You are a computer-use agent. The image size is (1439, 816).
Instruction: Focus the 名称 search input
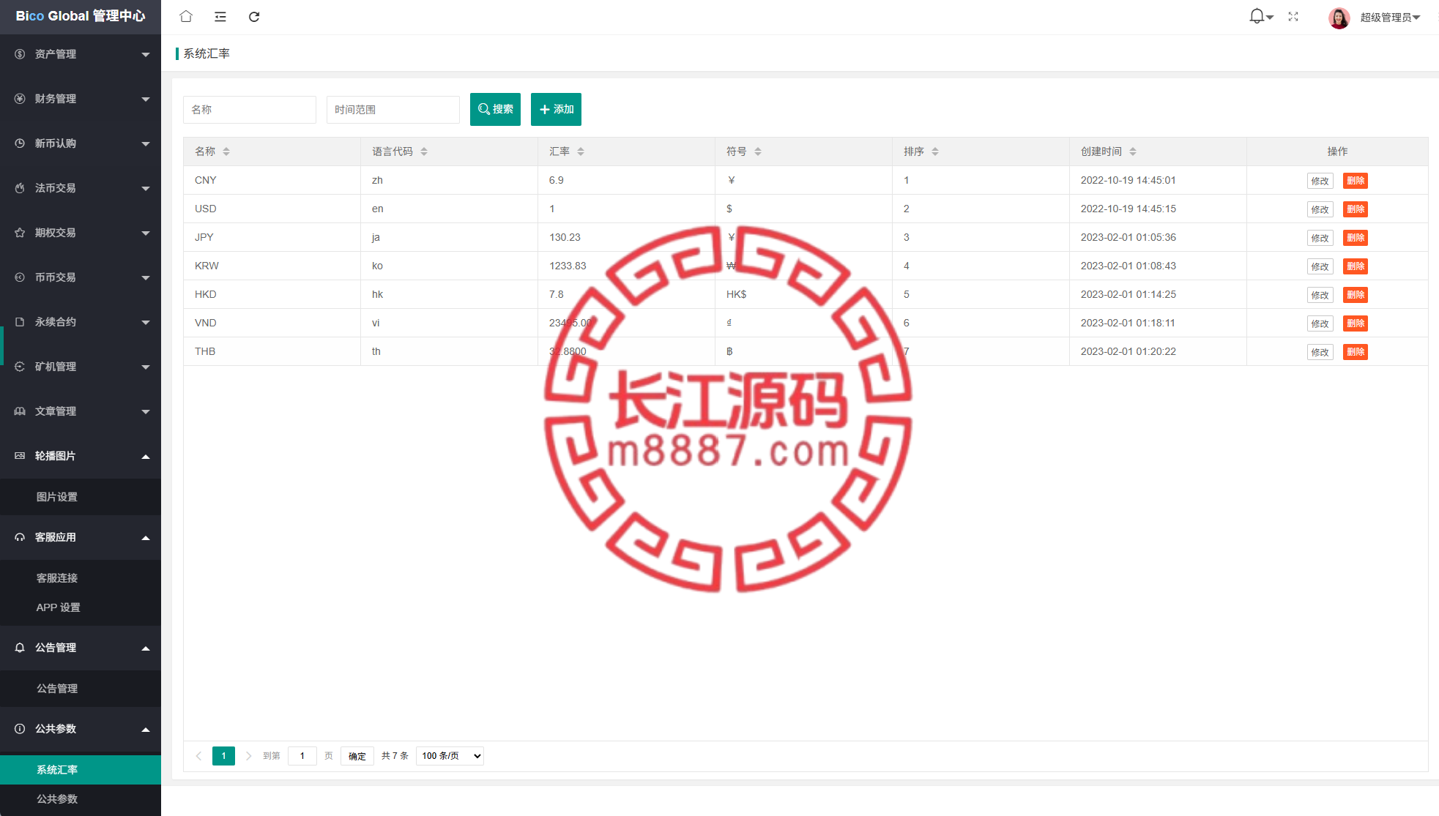(x=250, y=110)
